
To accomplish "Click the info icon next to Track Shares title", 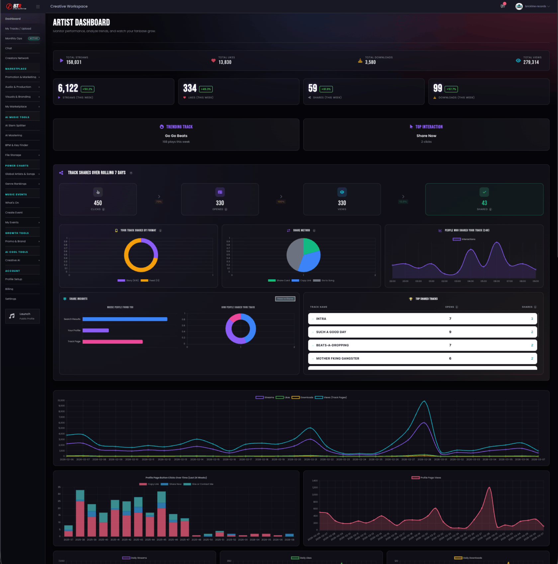I will [131, 173].
